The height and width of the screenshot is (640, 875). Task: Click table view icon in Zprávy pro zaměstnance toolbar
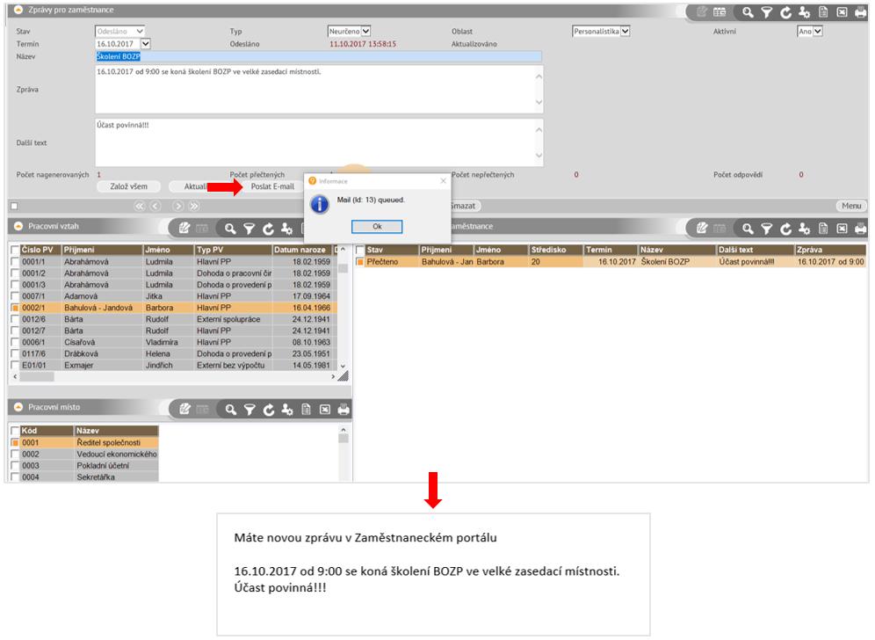click(x=720, y=12)
